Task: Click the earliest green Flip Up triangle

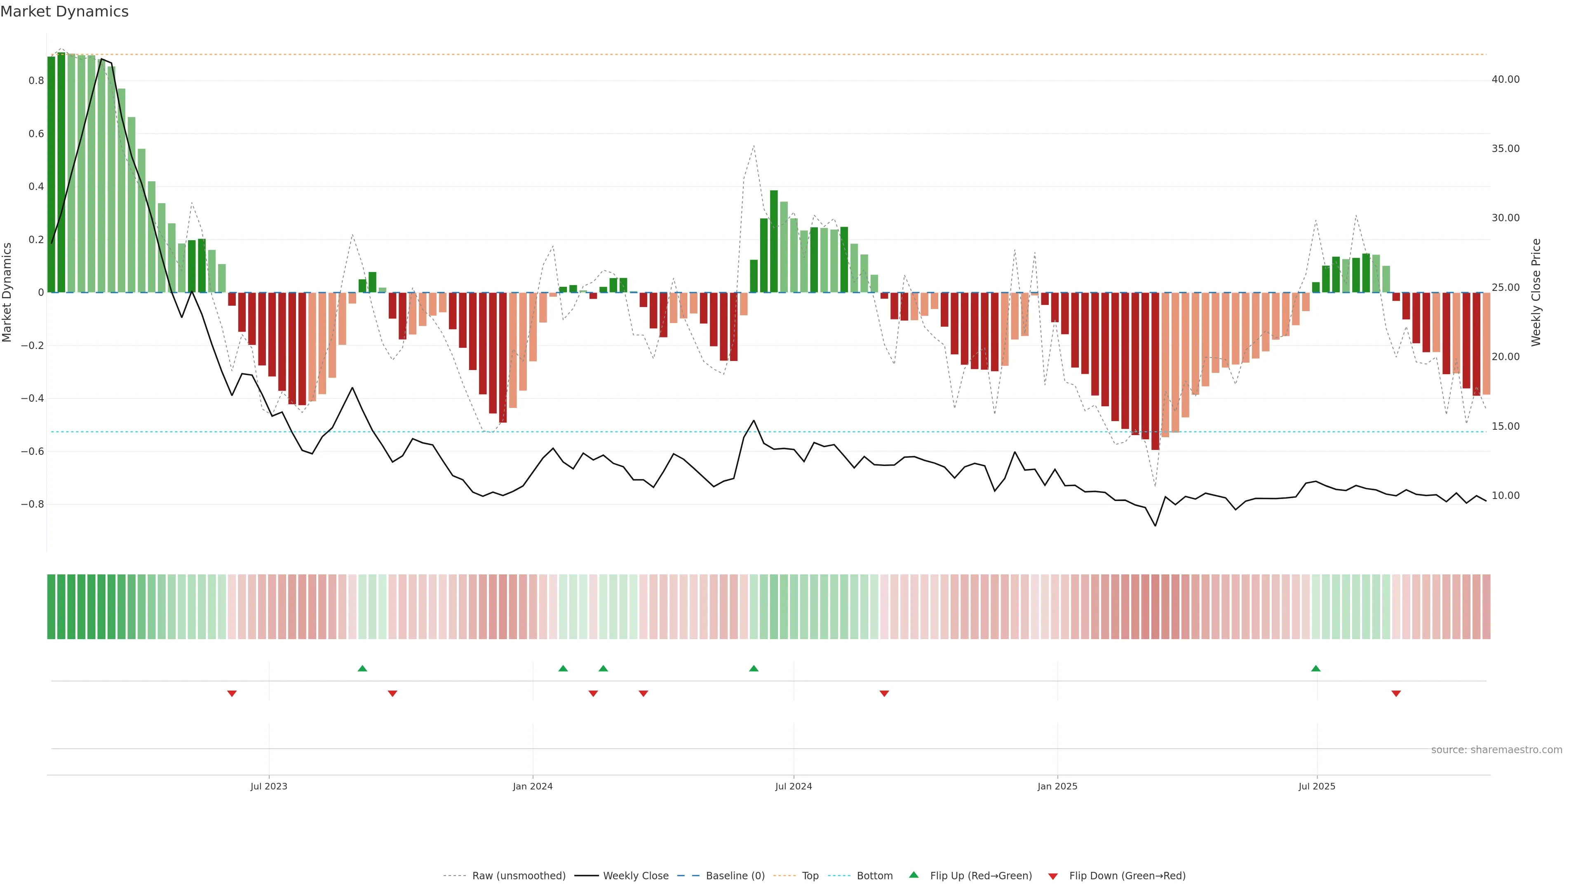Action: [x=362, y=668]
